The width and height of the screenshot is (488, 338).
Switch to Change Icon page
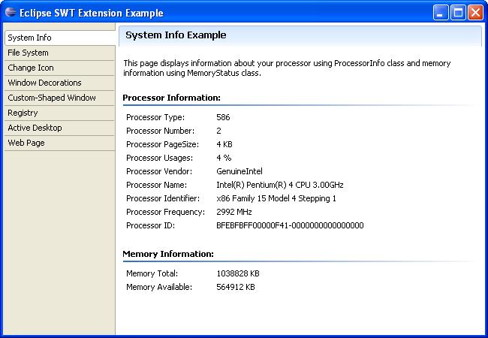click(x=60, y=68)
